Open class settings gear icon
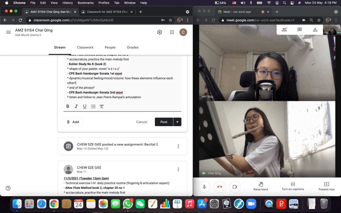 click(160, 32)
